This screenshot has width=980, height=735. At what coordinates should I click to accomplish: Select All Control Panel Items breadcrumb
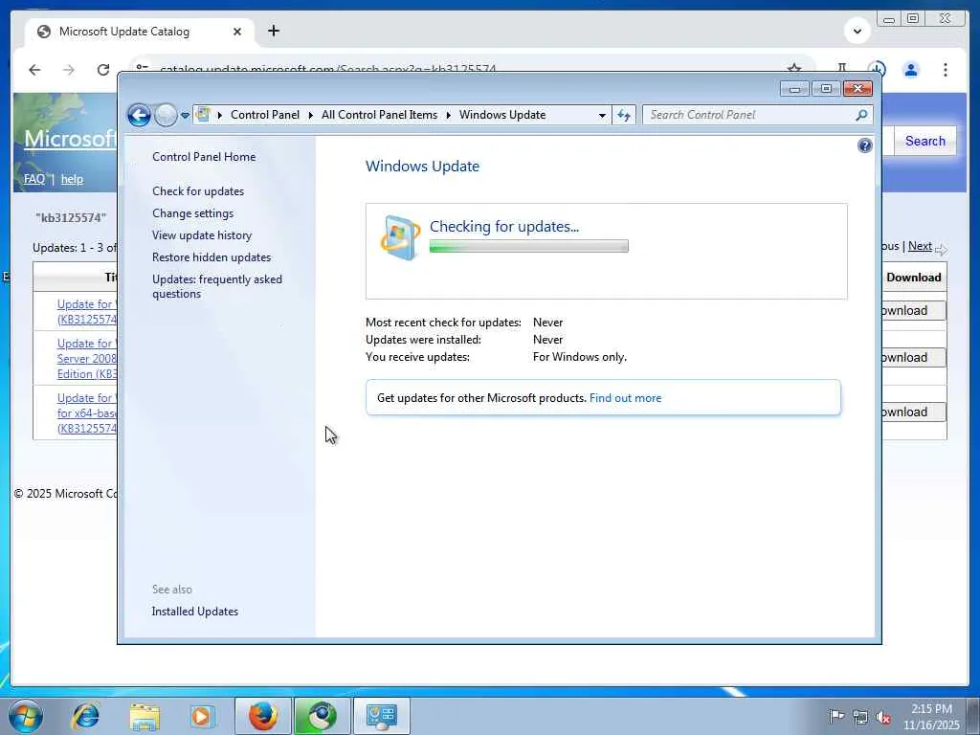pyautogui.click(x=379, y=115)
